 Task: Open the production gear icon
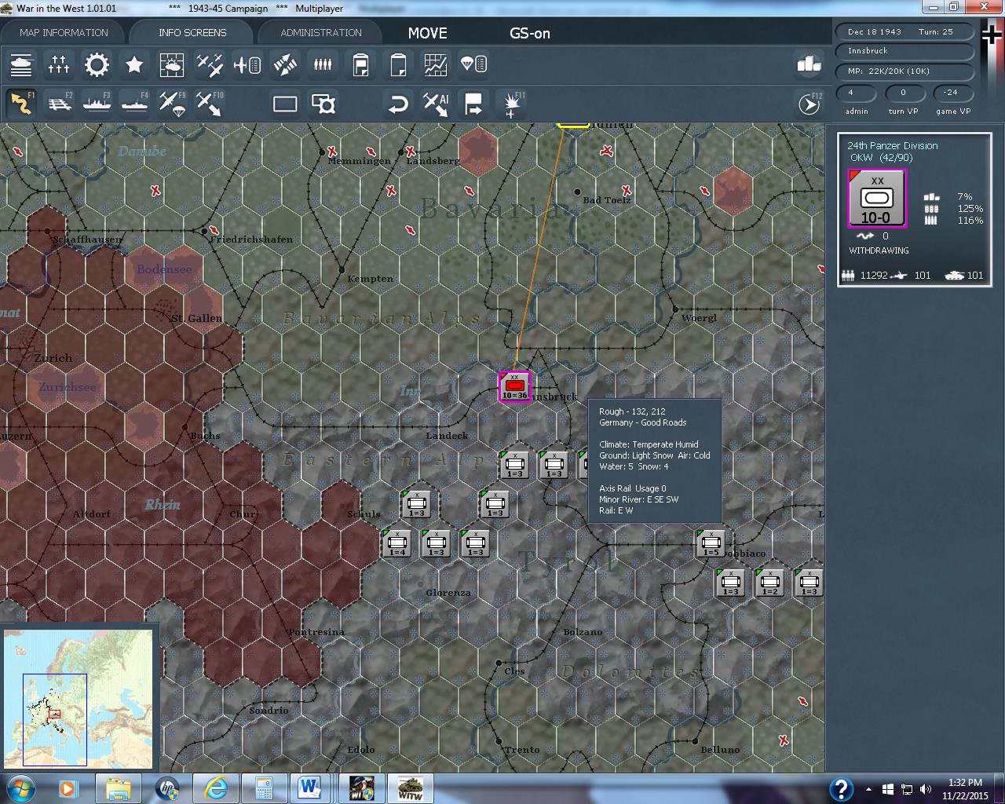point(97,64)
